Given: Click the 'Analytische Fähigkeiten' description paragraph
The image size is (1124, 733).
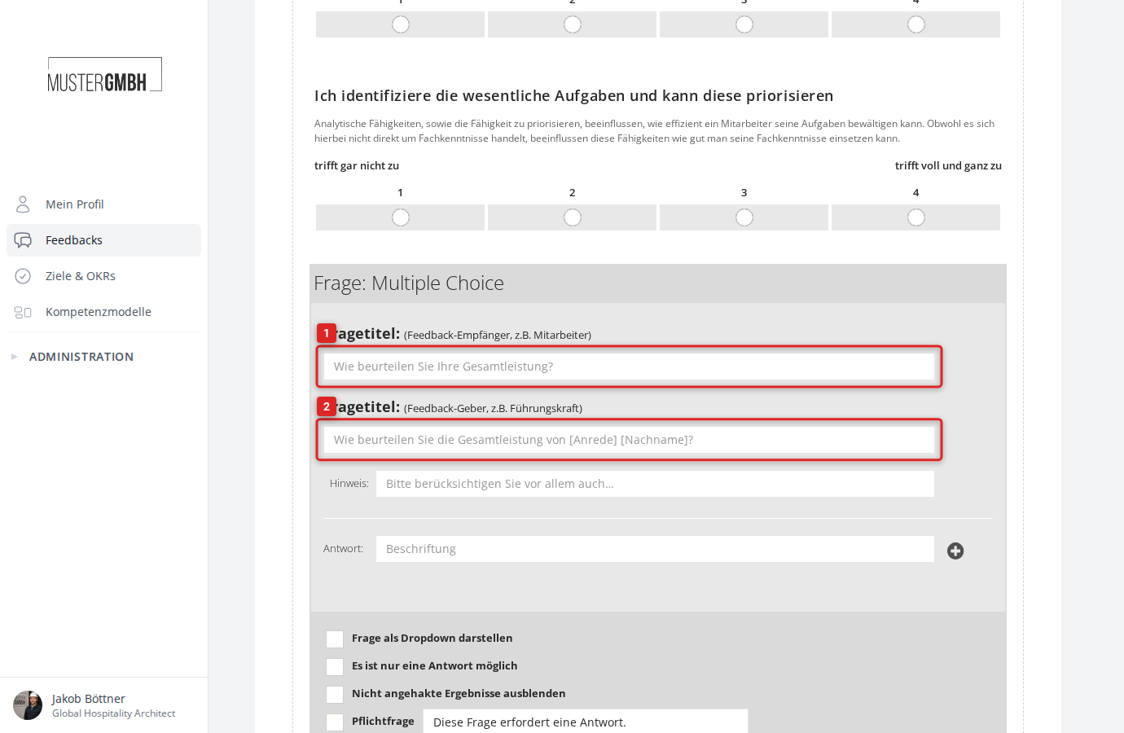Looking at the screenshot, I should 655,131.
